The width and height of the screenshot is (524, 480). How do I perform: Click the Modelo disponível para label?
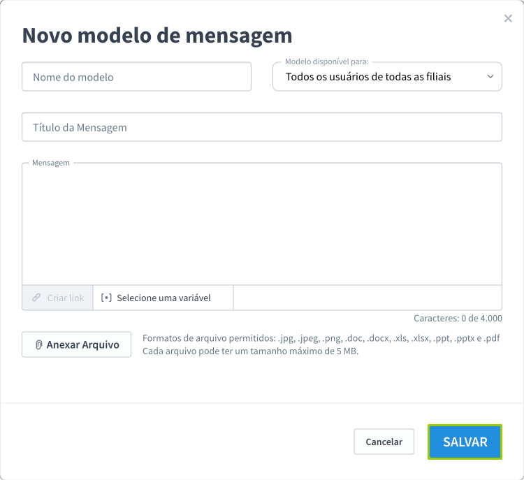pos(326,62)
